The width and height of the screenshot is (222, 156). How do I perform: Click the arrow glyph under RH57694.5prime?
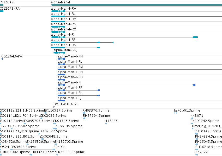[84, 118]
